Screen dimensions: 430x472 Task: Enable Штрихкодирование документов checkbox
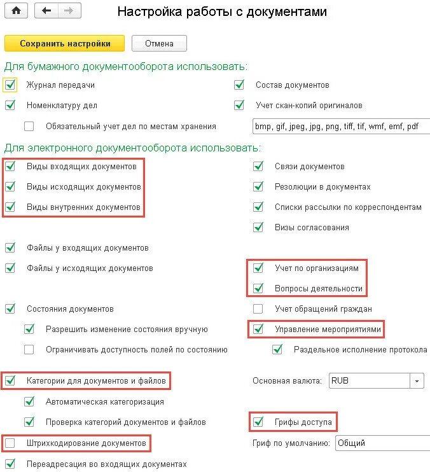pyautogui.click(x=10, y=442)
